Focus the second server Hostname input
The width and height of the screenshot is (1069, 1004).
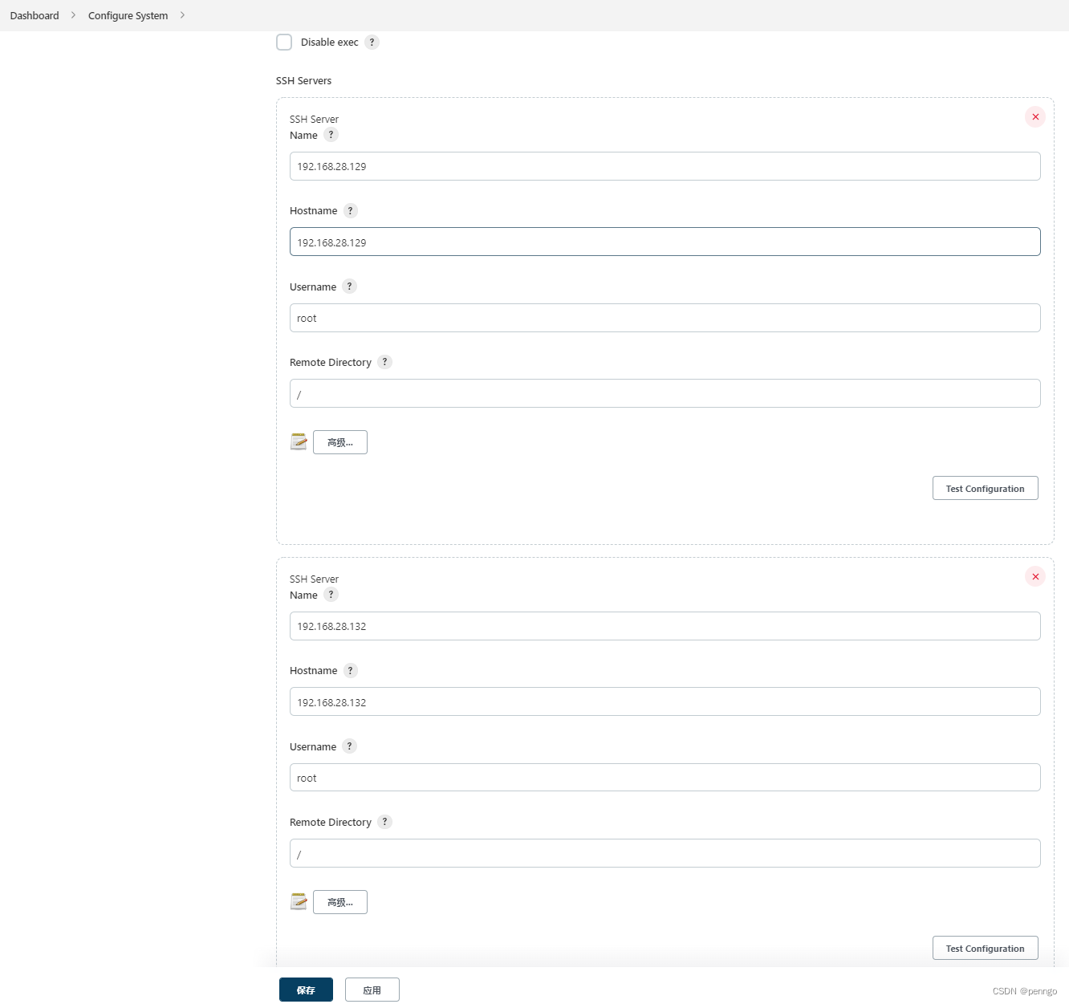[665, 701]
